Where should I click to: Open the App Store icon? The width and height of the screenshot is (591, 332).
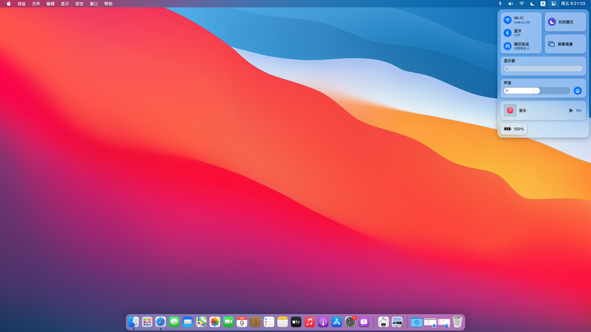point(336,322)
